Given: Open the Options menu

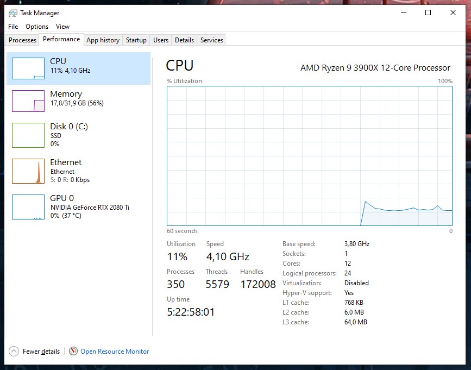Looking at the screenshot, I should coord(37,27).
